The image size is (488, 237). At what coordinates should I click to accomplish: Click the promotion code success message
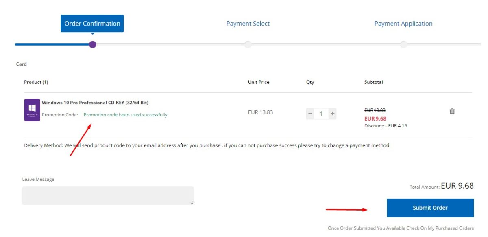coord(125,115)
